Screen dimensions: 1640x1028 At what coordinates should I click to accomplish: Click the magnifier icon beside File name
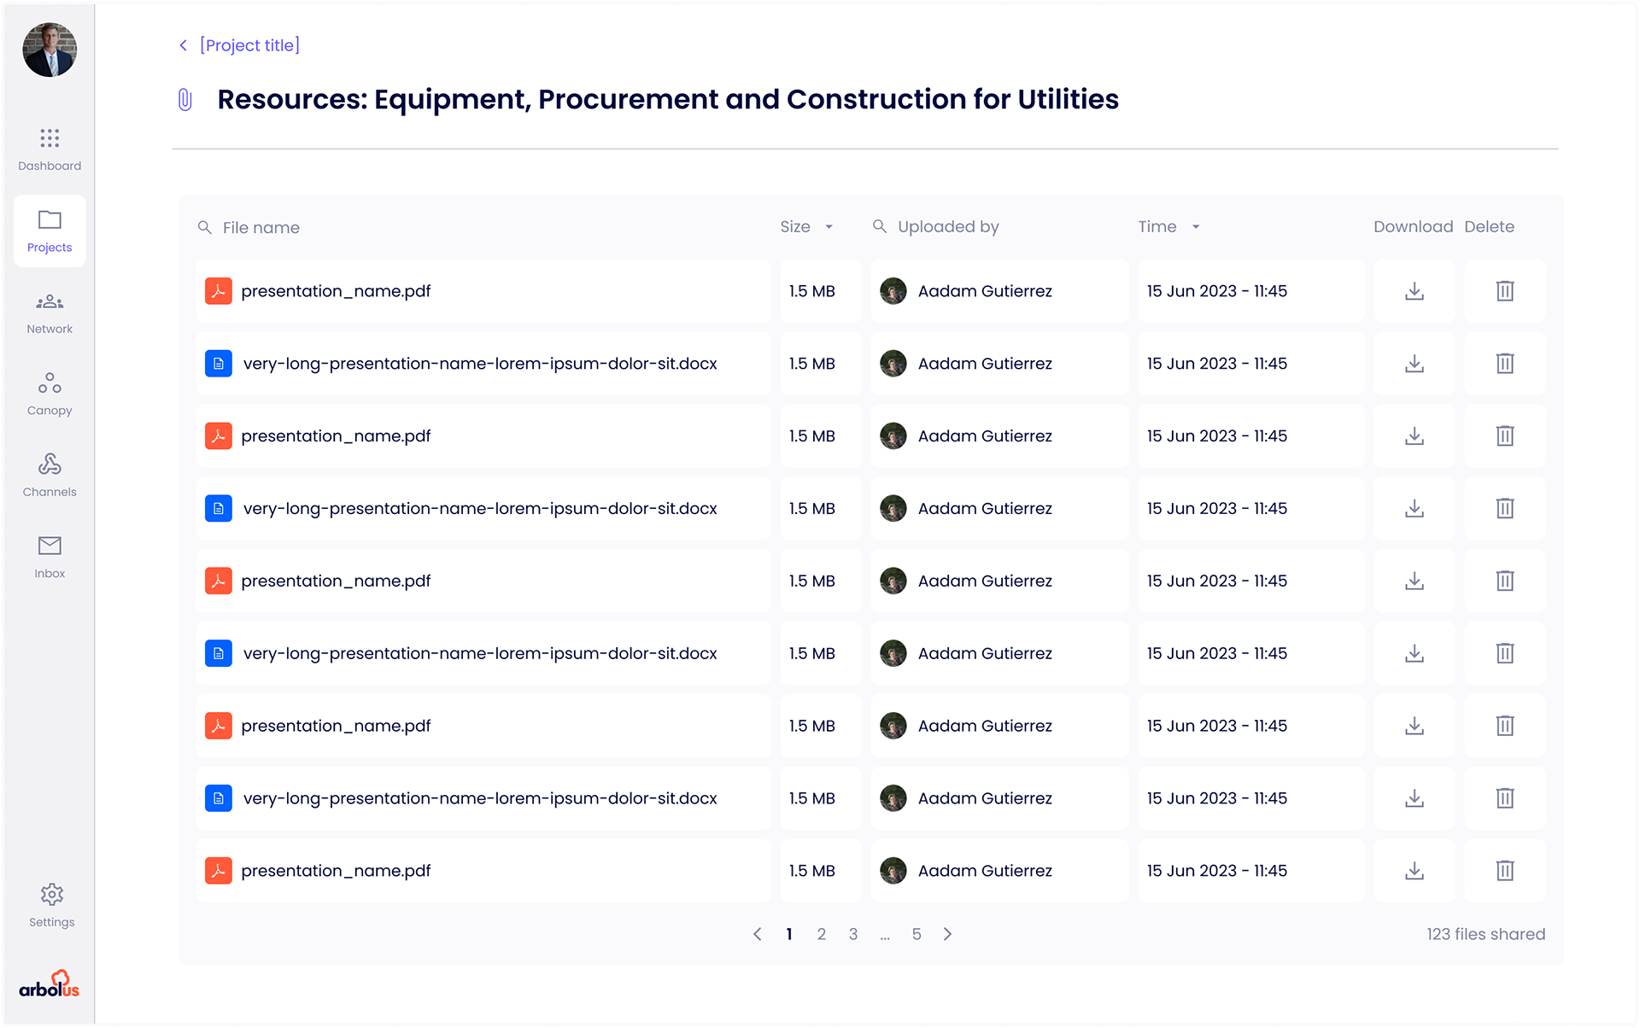click(x=204, y=227)
